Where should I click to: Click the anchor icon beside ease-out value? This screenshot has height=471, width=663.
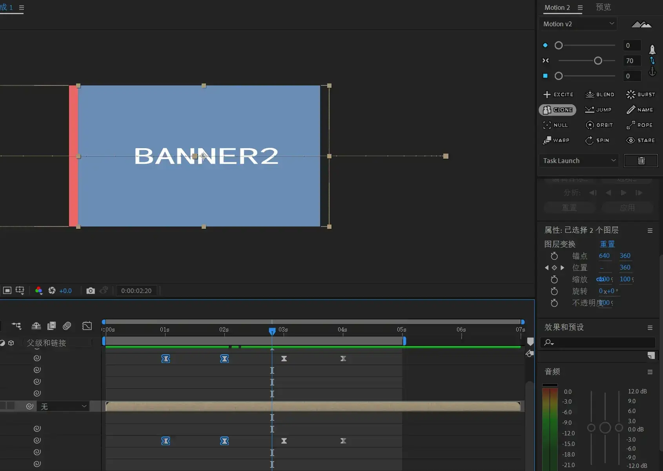click(652, 71)
